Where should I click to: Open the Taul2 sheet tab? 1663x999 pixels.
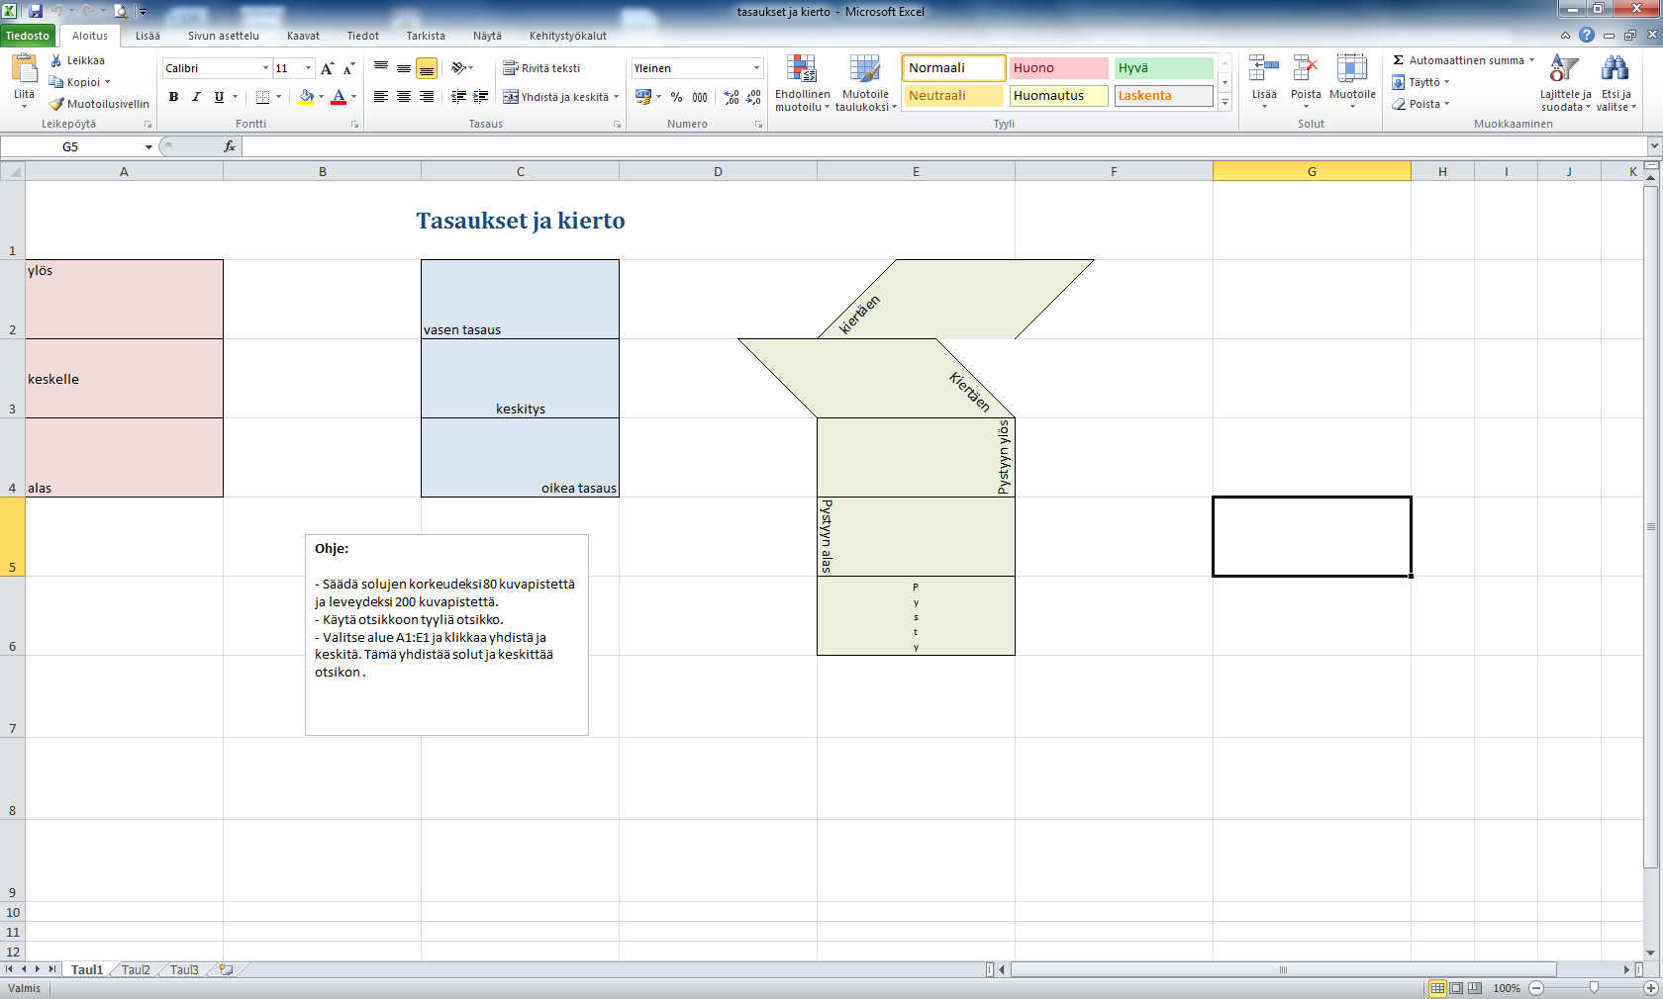click(x=136, y=970)
